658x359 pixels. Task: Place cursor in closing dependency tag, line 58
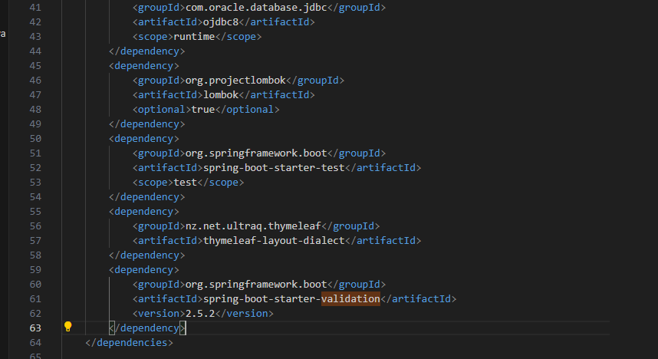click(147, 255)
